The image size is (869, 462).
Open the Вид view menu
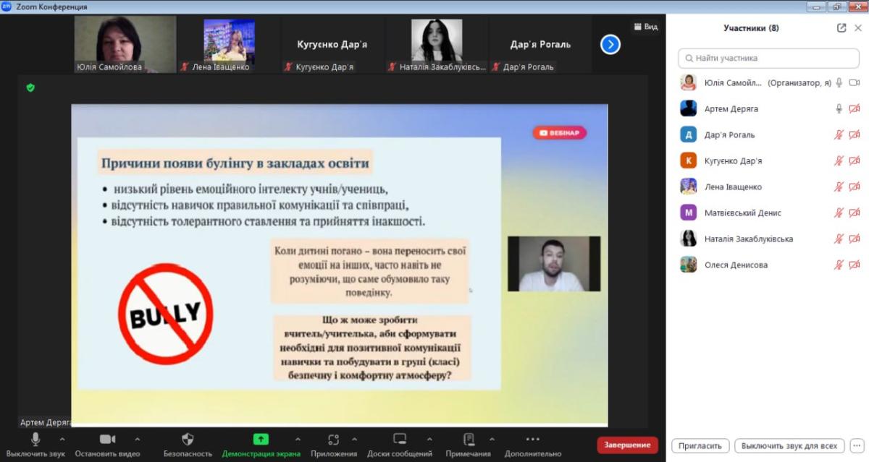(x=646, y=26)
